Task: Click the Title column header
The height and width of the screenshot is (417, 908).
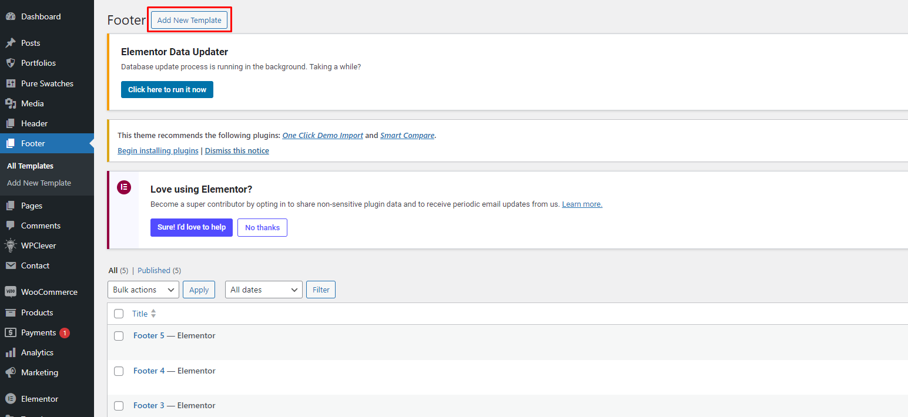Action: (140, 314)
